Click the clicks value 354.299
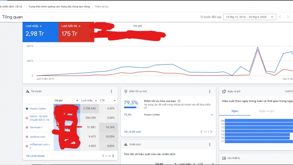The width and height of the screenshot is (293, 165). [x=91, y=118]
